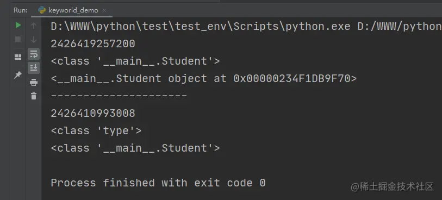Click the python.exe command path line
Viewport: 442px width, 200px height.
click(x=246, y=27)
